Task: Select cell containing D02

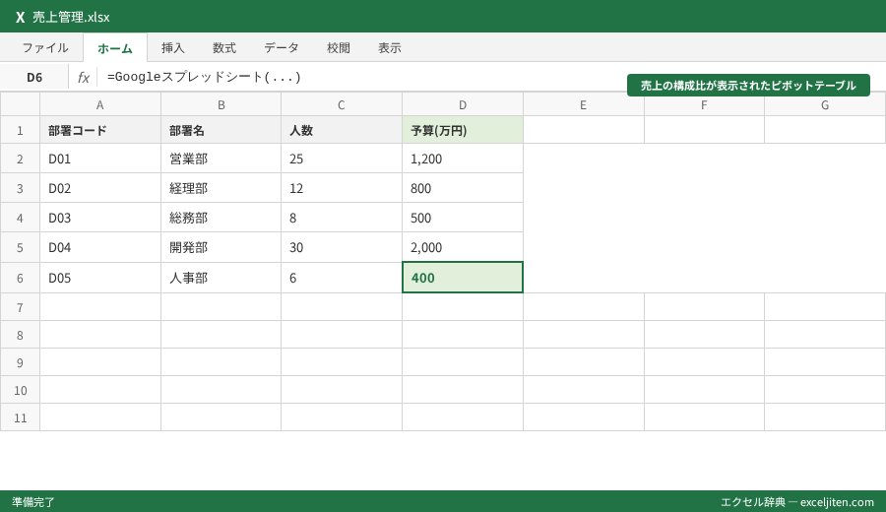Action: tap(100, 188)
